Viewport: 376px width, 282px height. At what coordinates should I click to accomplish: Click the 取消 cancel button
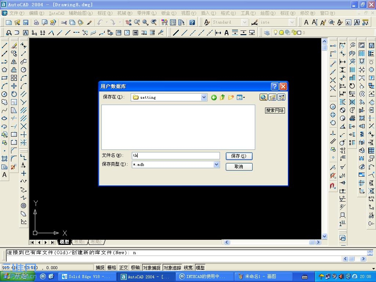pos(239,167)
